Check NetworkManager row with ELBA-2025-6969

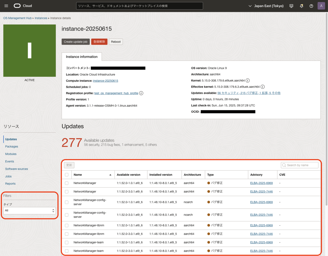click(x=67, y=183)
